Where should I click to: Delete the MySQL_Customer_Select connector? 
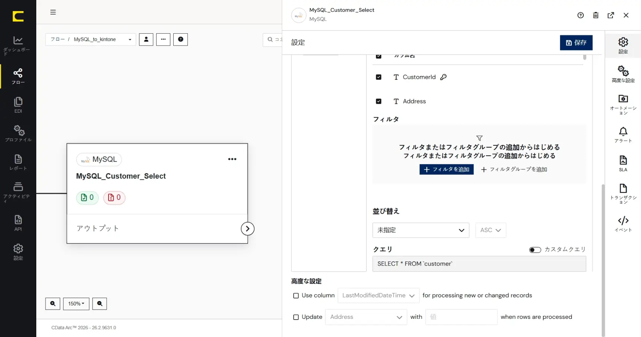(x=596, y=15)
